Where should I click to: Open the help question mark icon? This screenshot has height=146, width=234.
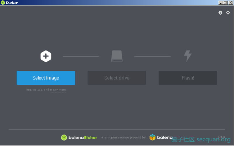(x=220, y=13)
